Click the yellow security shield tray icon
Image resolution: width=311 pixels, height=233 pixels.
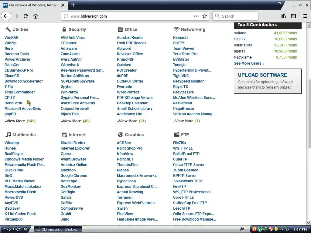pyautogui.click(x=276, y=229)
